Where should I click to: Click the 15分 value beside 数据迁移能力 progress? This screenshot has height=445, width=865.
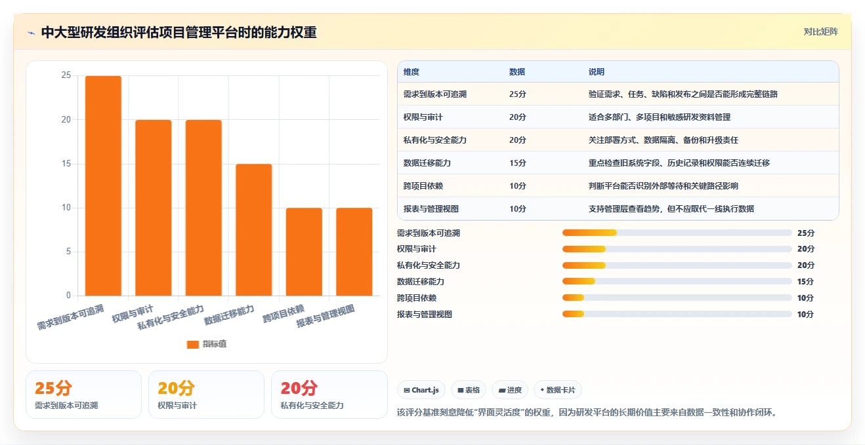pos(805,282)
